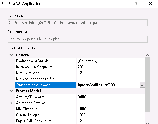
Task: Click the scrollbar up arrow
Action: click(147, 55)
